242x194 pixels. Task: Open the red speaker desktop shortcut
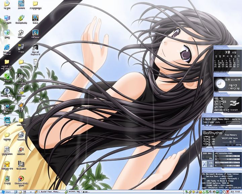tap(21, 150)
